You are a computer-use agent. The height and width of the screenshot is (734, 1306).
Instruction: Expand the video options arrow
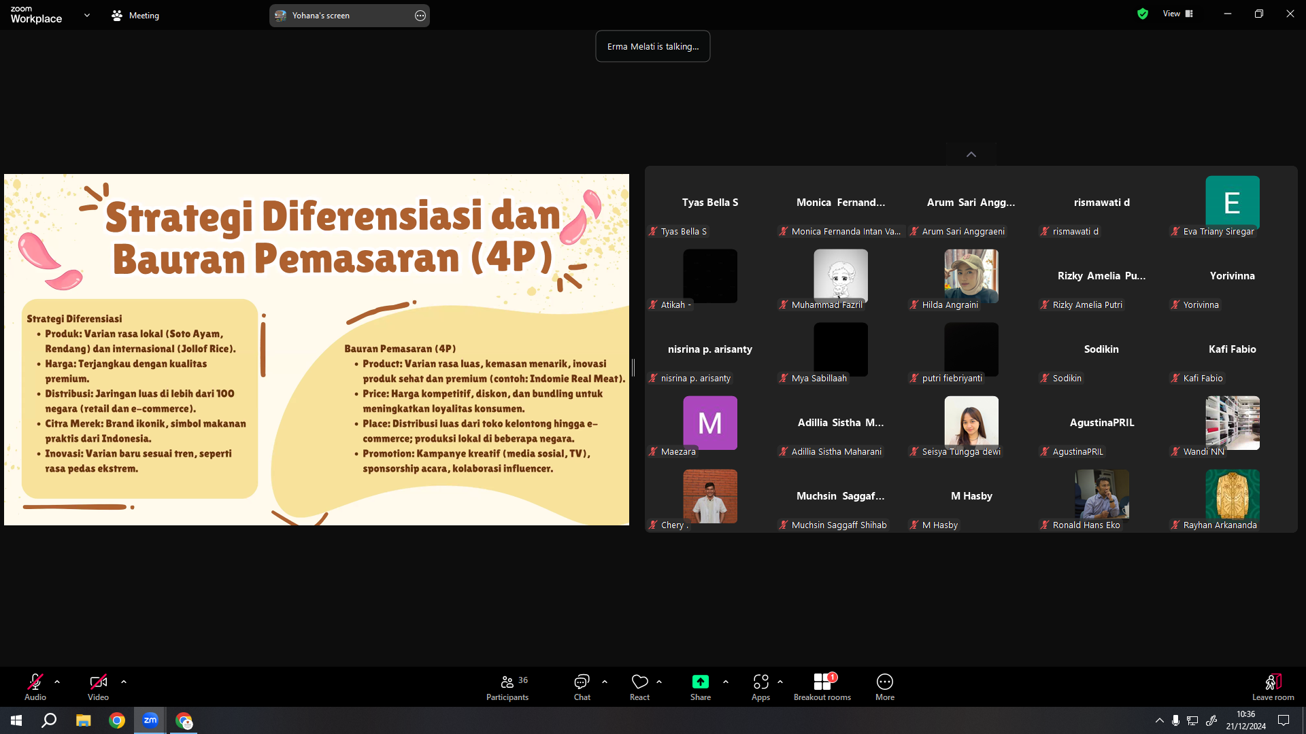[x=124, y=682]
